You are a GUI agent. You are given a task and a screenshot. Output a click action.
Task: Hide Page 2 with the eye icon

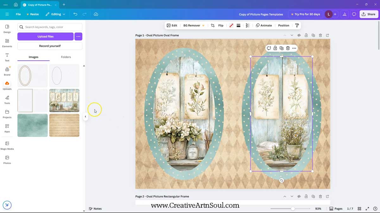(x=299, y=197)
